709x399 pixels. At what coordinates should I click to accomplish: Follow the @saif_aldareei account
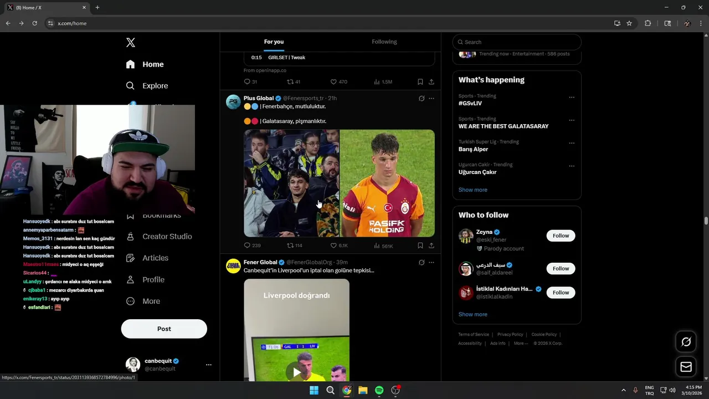[x=561, y=269]
